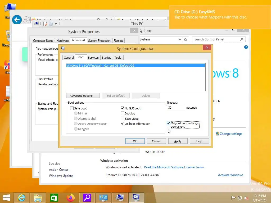Open Action Center flag tray icon
This screenshot has width=271, height=203.
pyautogui.click(x=233, y=198)
